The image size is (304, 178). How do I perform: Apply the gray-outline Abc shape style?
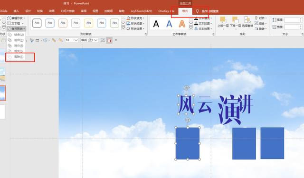click(76, 23)
